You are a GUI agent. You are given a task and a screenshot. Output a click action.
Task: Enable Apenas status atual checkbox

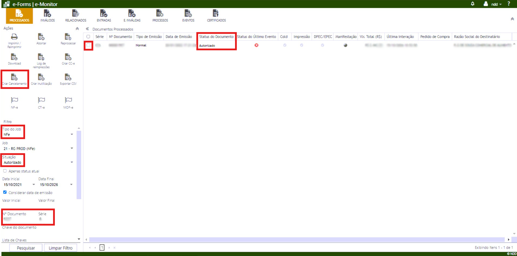click(5, 171)
